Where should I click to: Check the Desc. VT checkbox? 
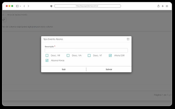coord(89,56)
